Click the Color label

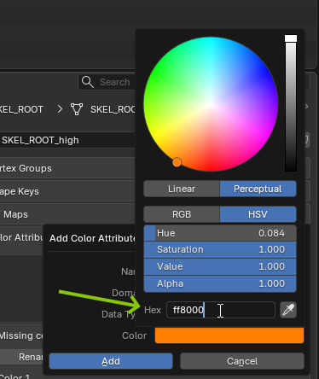pyautogui.click(x=134, y=335)
